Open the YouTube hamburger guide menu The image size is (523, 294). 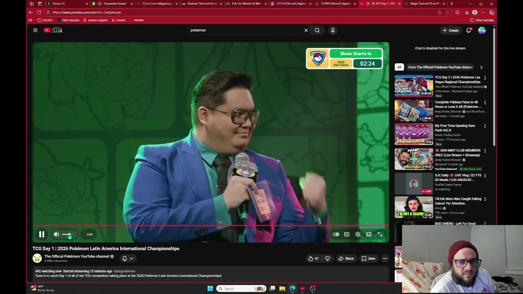click(x=35, y=30)
